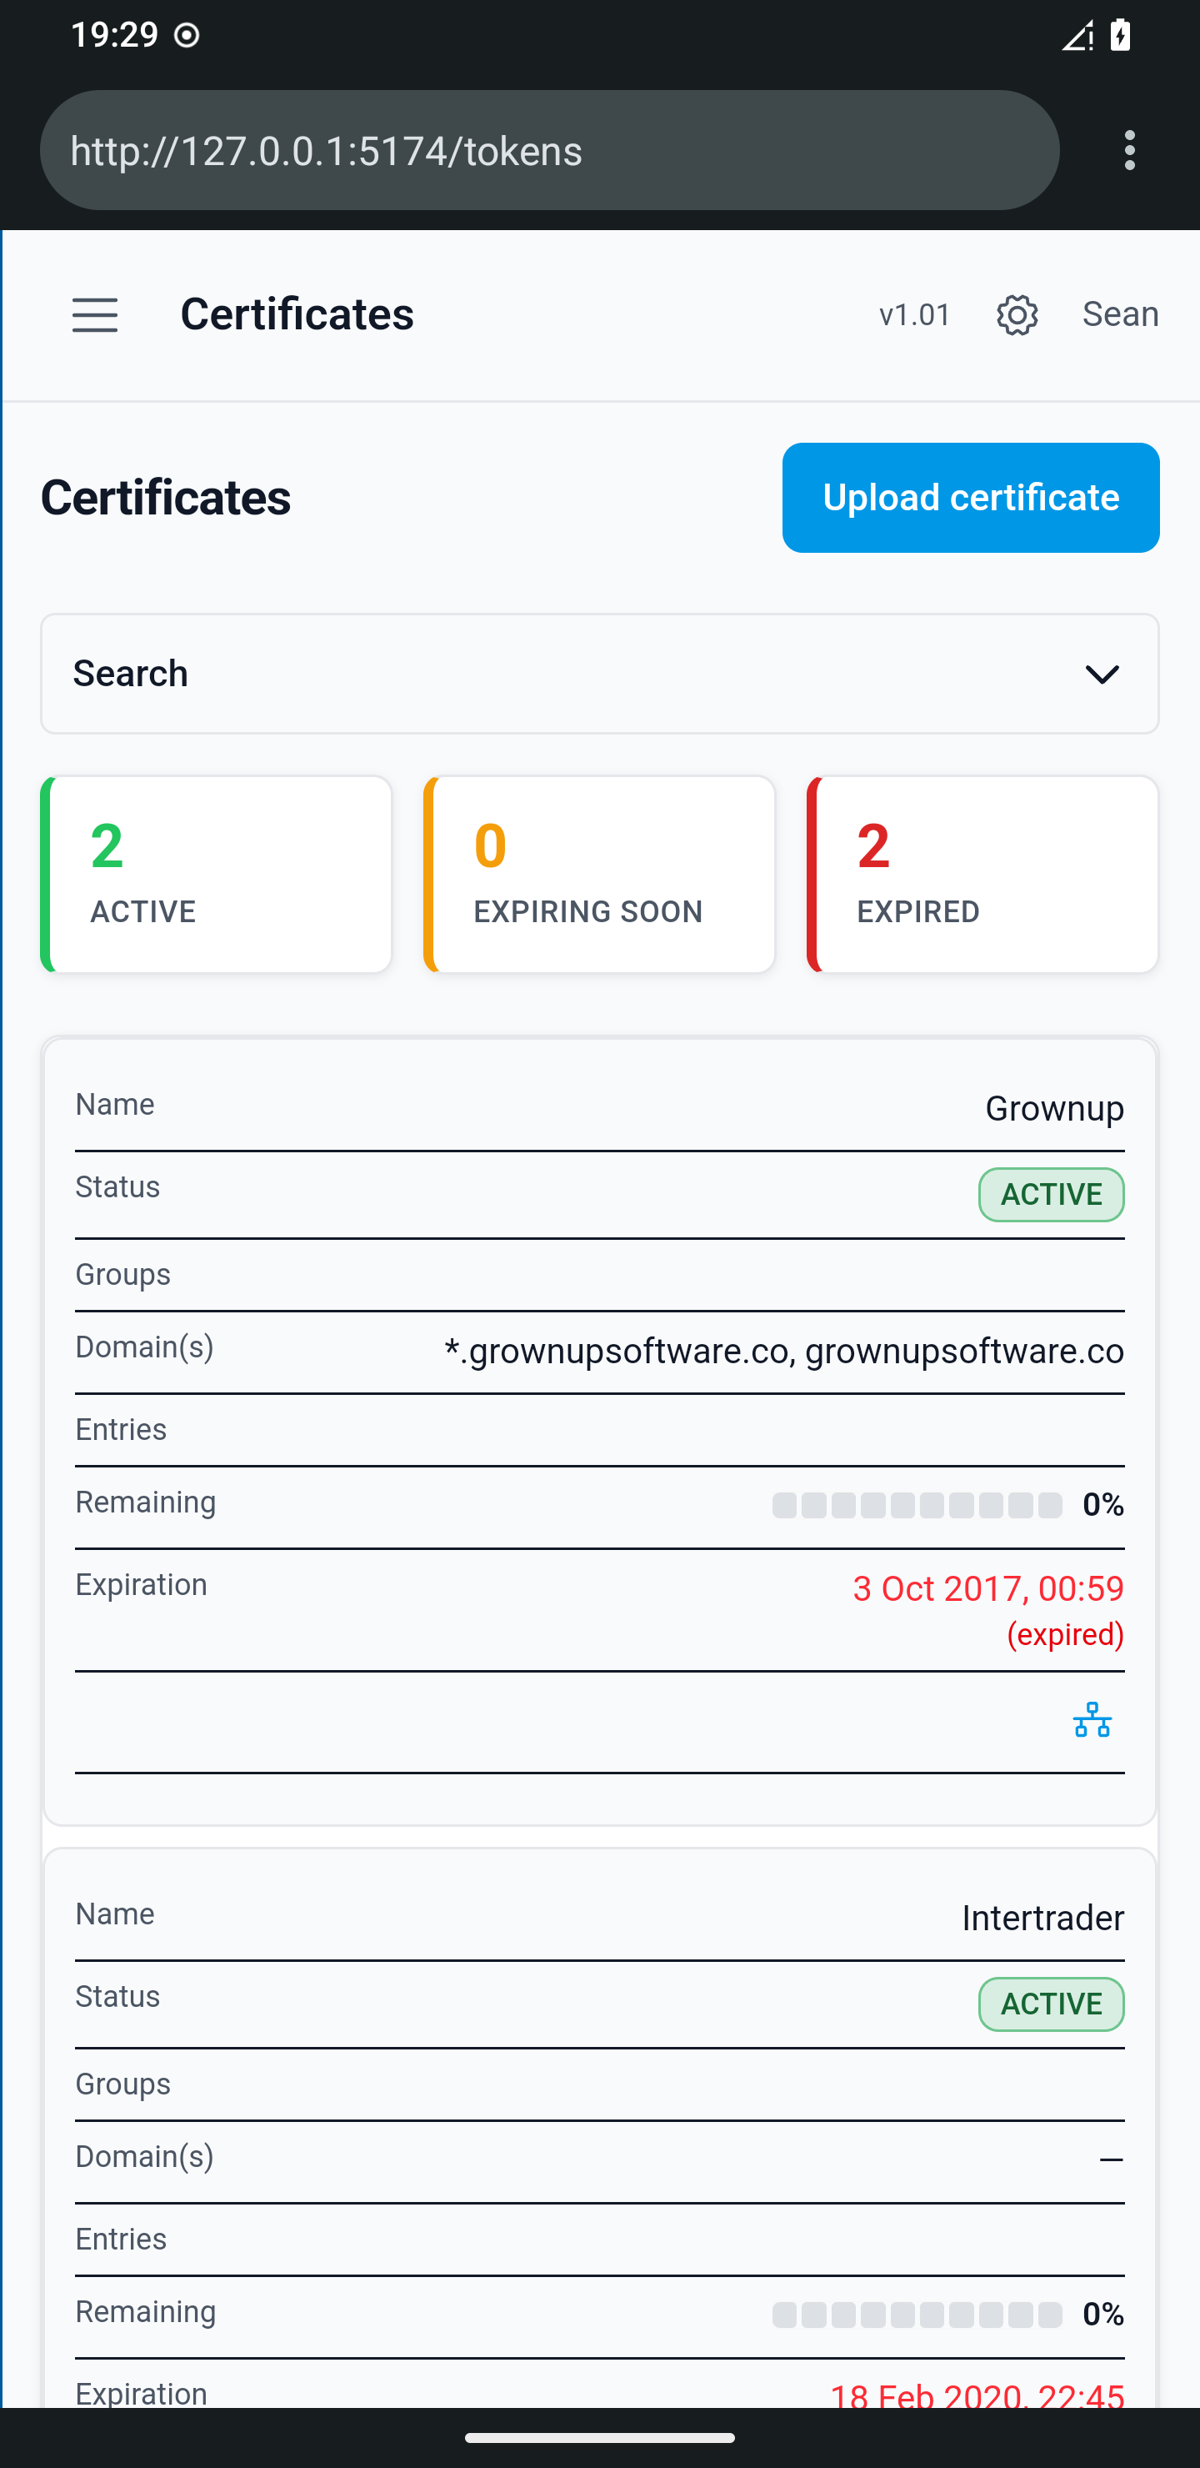Tap the cellular signal icon in the status bar

pyautogui.click(x=1077, y=37)
